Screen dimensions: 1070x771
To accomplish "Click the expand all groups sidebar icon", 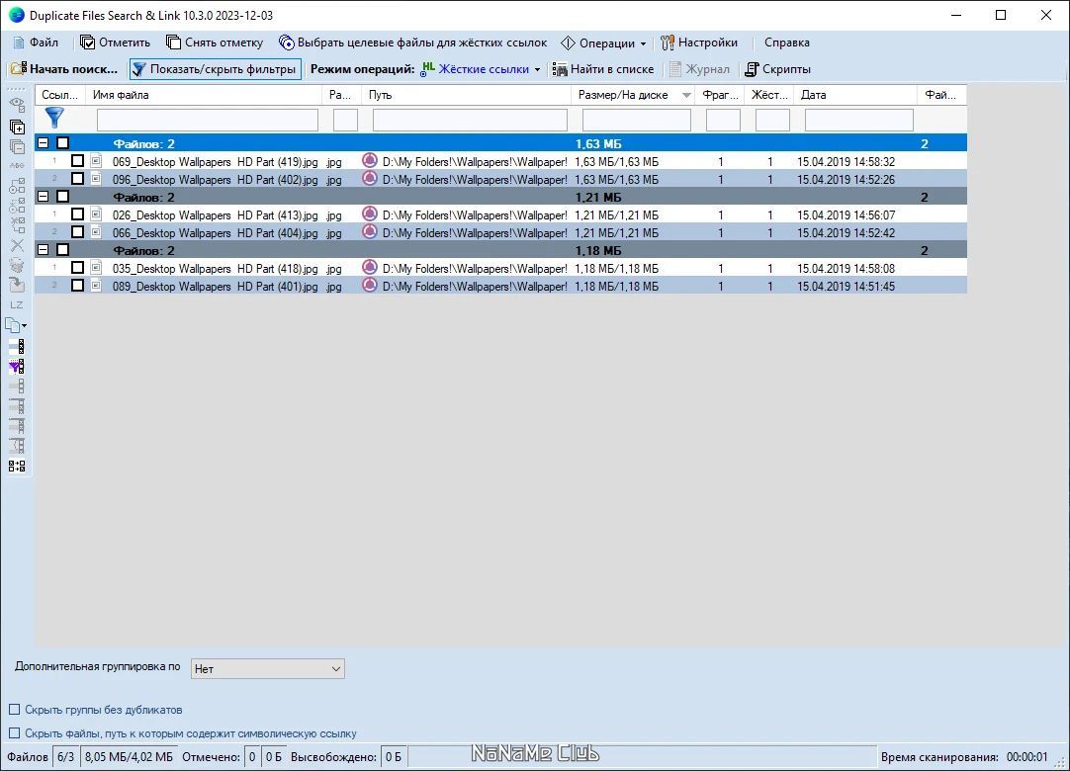I will click(17, 127).
